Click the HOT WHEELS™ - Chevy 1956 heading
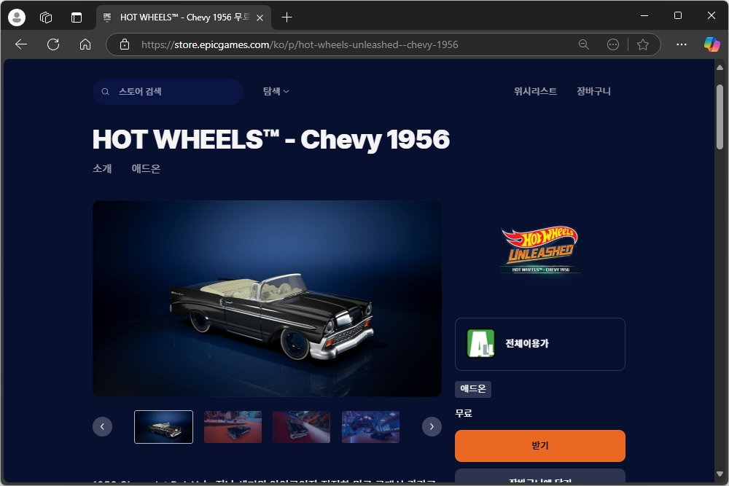729x486 pixels. [x=271, y=139]
